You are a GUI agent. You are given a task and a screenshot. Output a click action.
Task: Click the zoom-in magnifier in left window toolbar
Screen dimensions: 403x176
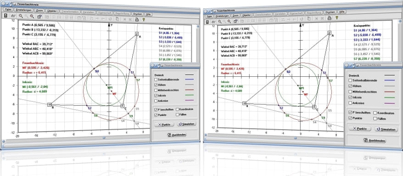(x=32, y=16)
